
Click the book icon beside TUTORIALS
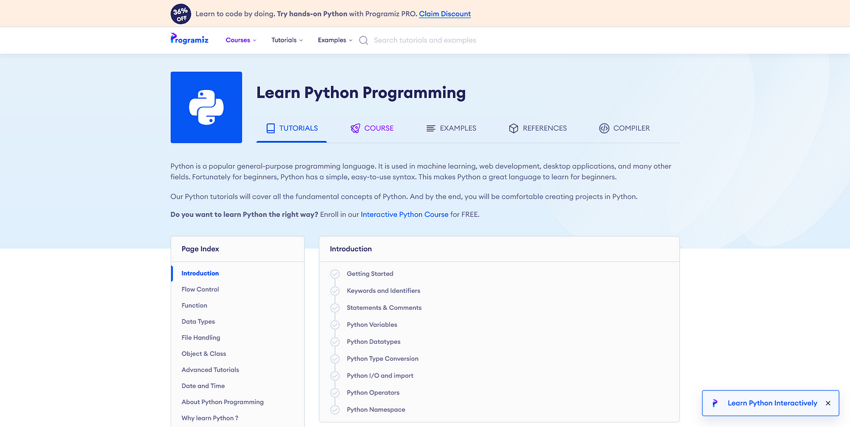coord(271,128)
